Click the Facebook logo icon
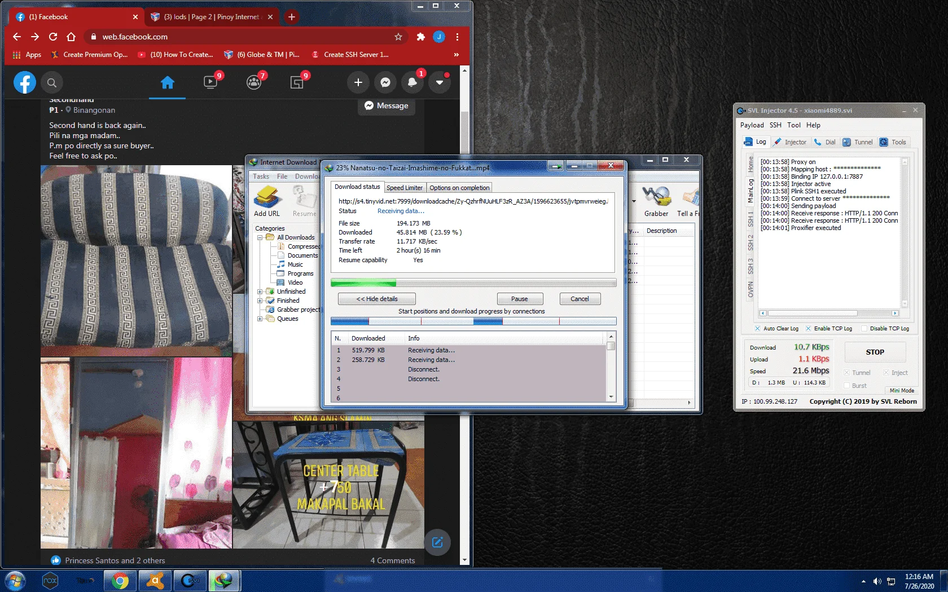This screenshot has width=948, height=592. pos(25,82)
